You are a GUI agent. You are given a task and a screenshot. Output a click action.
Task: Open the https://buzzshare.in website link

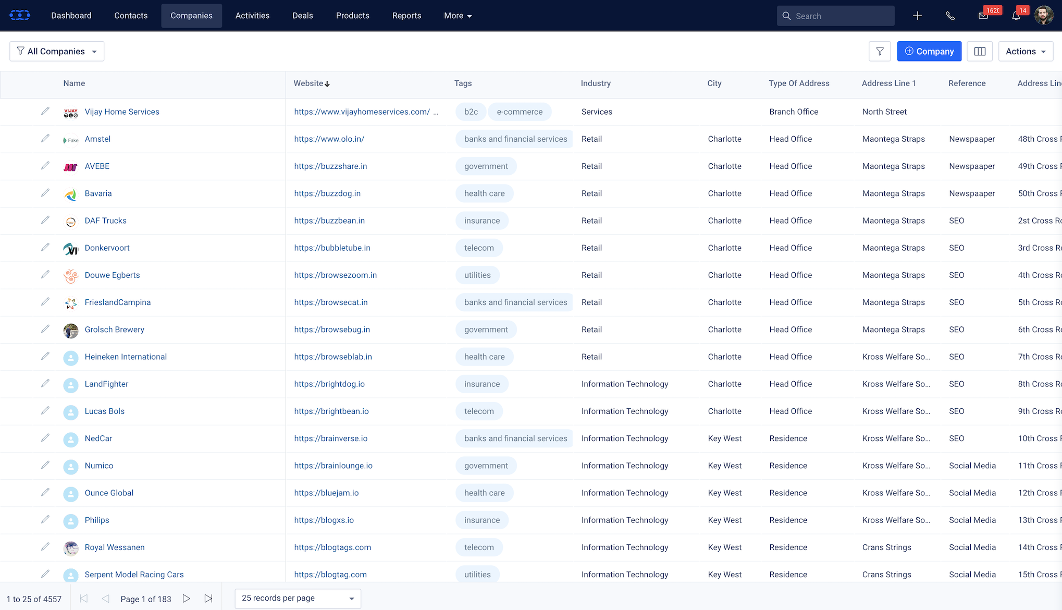pyautogui.click(x=330, y=166)
